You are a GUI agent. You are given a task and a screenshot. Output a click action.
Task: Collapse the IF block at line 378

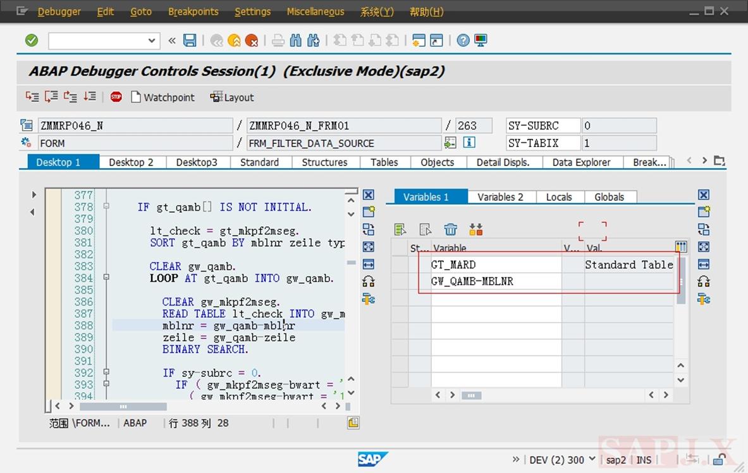(x=106, y=207)
